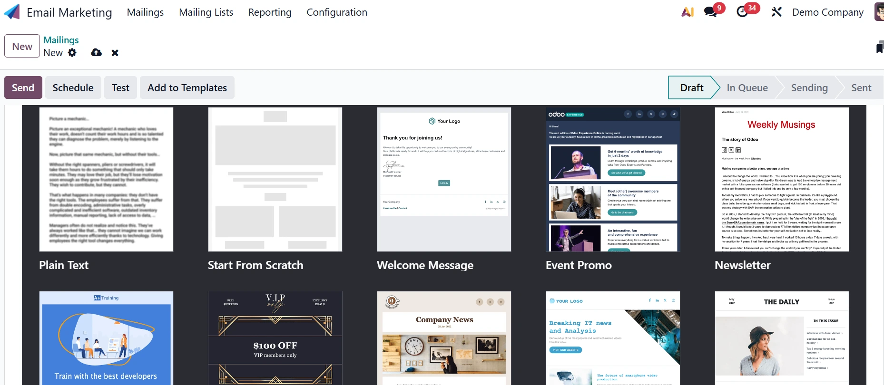Image resolution: width=884 pixels, height=385 pixels.
Task: Open the chat messages icon
Action: 711,12
